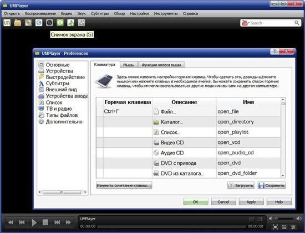Toggle the repeat icon in the player display
Image resolution: width=305 pixels, height=233 pixels.
(x=252, y=219)
